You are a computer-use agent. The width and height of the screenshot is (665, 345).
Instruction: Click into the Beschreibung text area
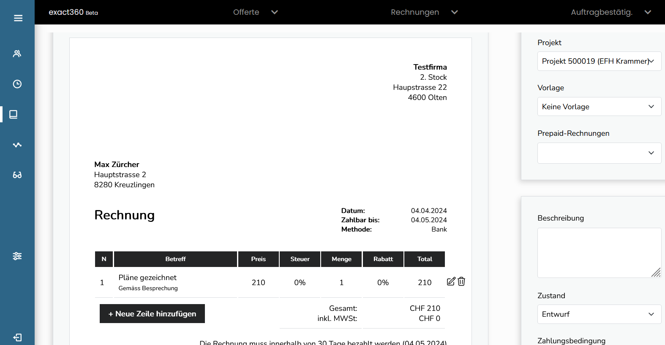tap(599, 253)
